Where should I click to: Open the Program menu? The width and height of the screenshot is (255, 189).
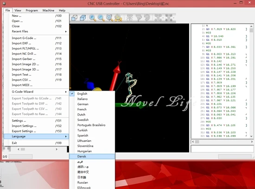pyautogui.click(x=32, y=10)
